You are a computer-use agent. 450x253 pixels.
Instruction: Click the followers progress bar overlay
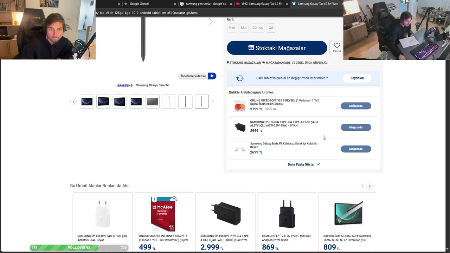(79, 248)
